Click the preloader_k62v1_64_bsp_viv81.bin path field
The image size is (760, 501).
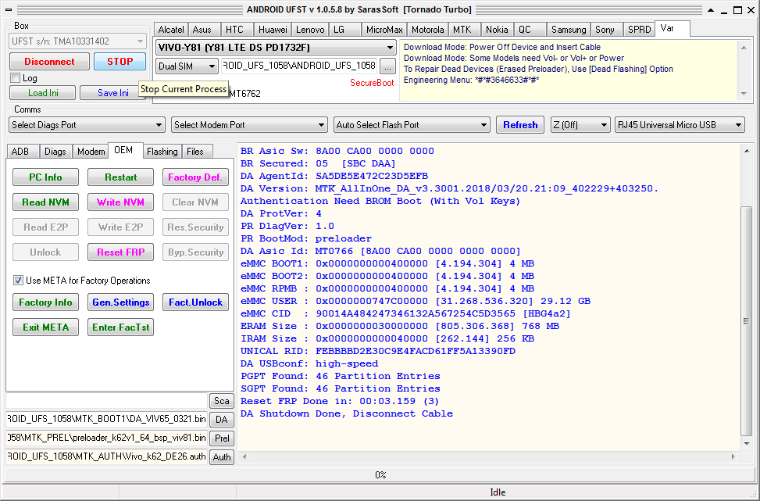[107, 438]
